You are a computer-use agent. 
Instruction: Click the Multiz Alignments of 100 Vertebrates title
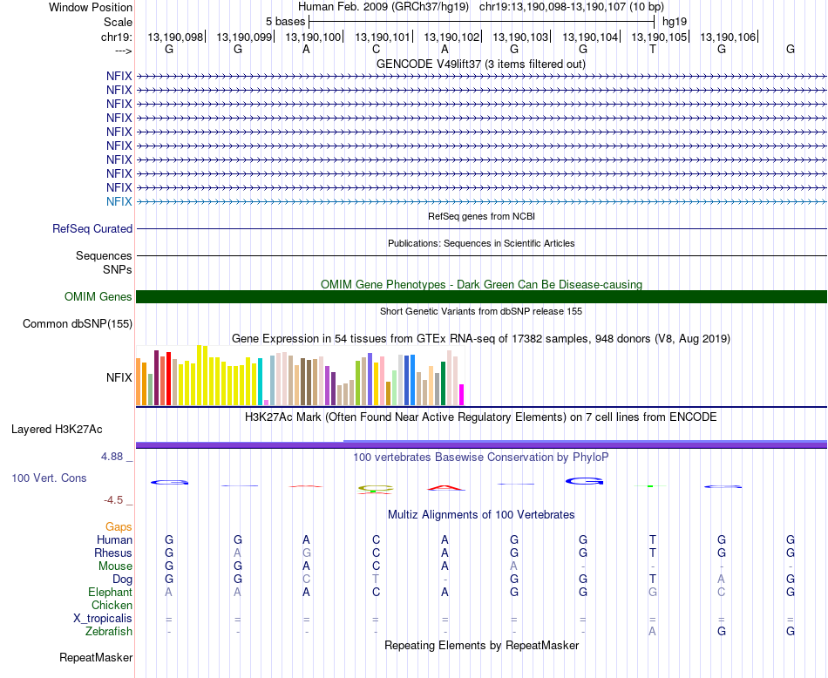[x=481, y=514]
